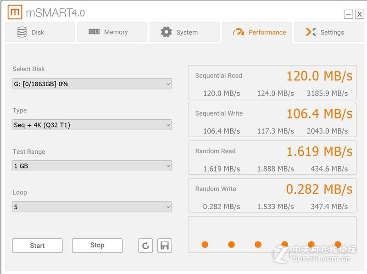Click the Performance tab's gauge icon
The width and height of the screenshot is (367, 274).
tap(239, 32)
